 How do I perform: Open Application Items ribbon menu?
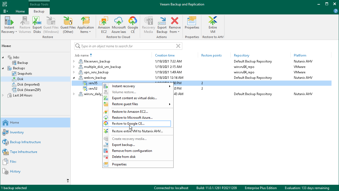tap(85, 25)
